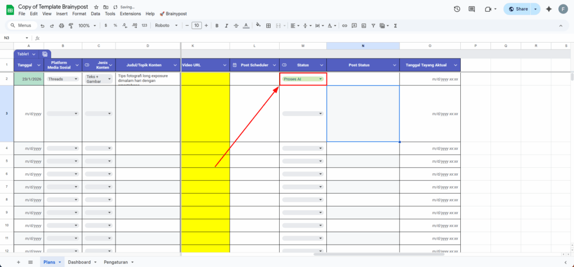This screenshot has height=267, width=574.
Task: Click the font size input field
Action: pos(196,26)
